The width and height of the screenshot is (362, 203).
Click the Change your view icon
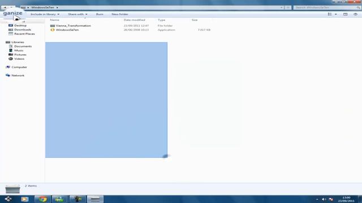(x=330, y=14)
